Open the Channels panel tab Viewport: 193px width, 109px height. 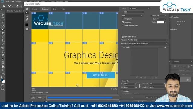click(x=176, y=62)
